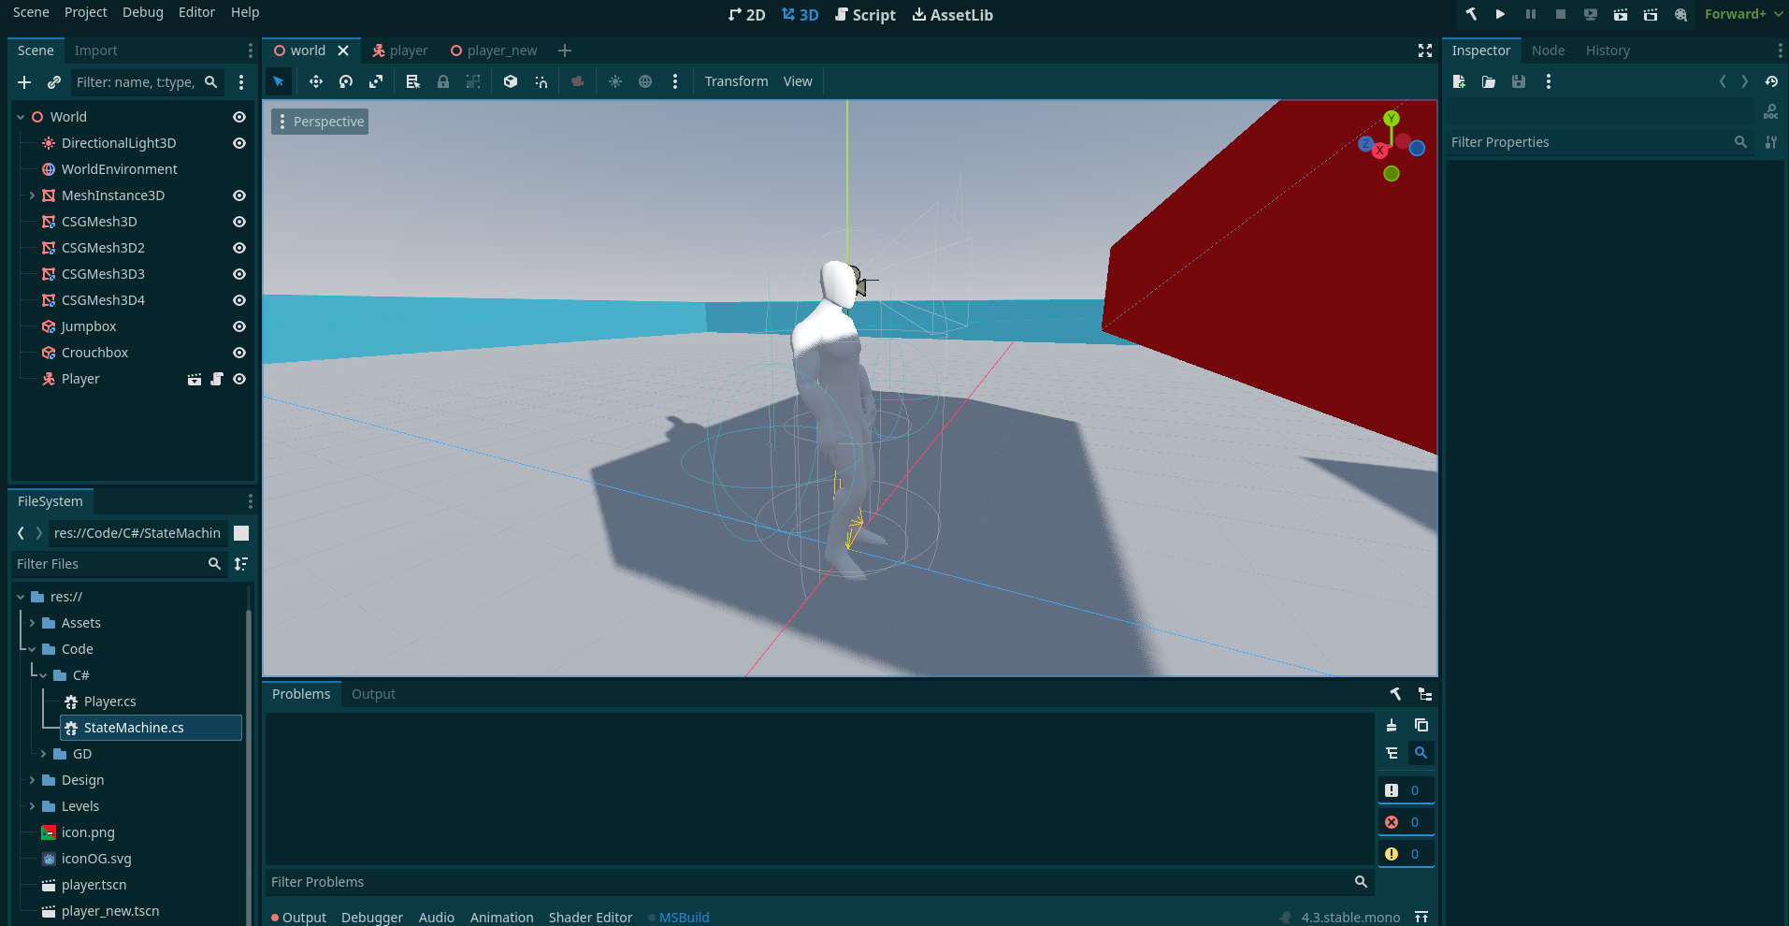Open the AssetLib workspace

click(953, 14)
